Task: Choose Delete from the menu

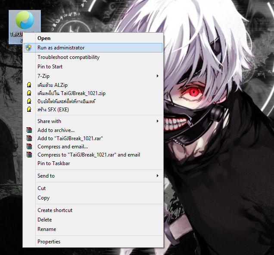Action: click(93, 220)
